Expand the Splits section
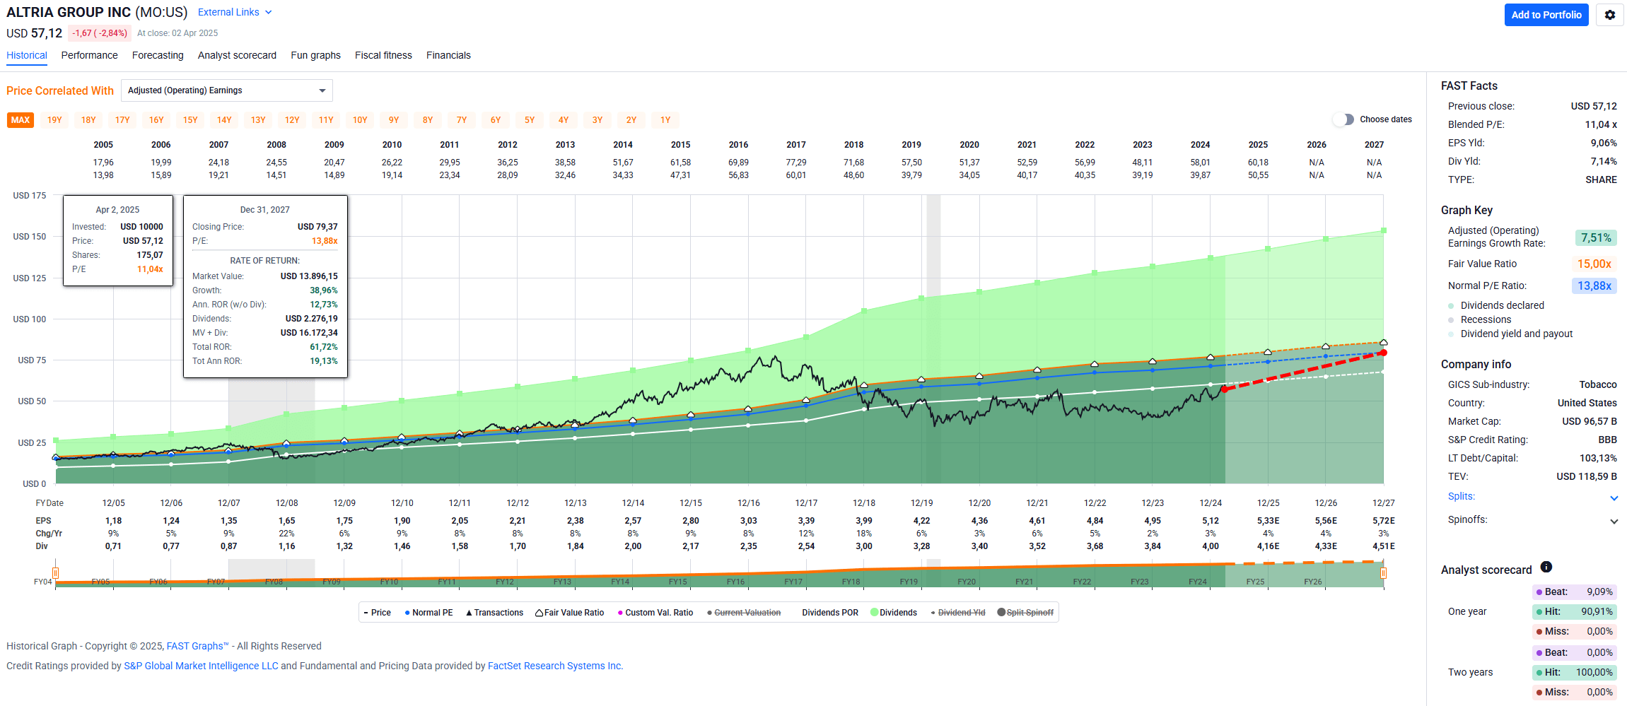 pos(1614,498)
